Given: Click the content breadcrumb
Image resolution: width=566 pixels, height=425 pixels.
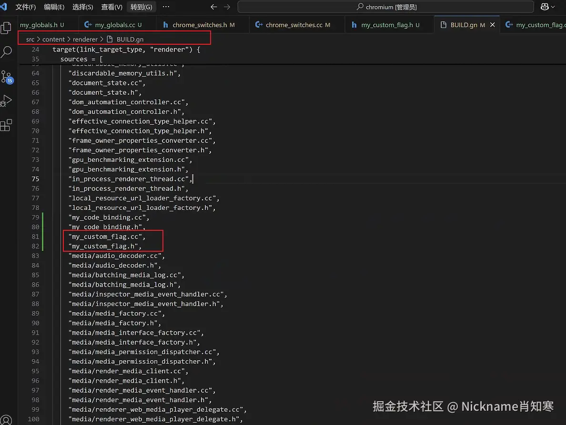Looking at the screenshot, I should [x=53, y=40].
